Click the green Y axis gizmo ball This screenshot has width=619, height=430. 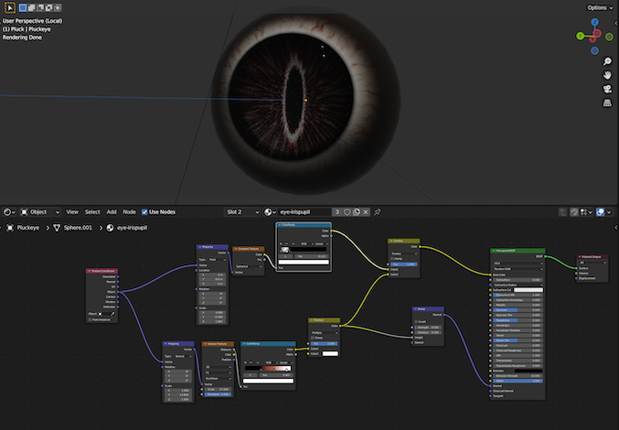coord(582,37)
